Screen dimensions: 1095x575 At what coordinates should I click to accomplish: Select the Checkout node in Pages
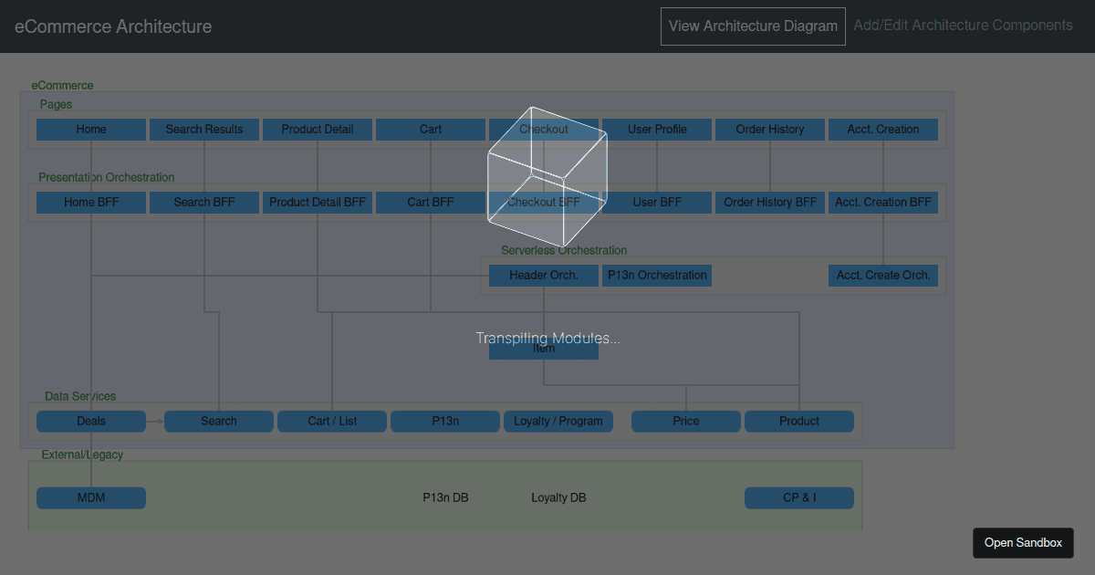(543, 129)
